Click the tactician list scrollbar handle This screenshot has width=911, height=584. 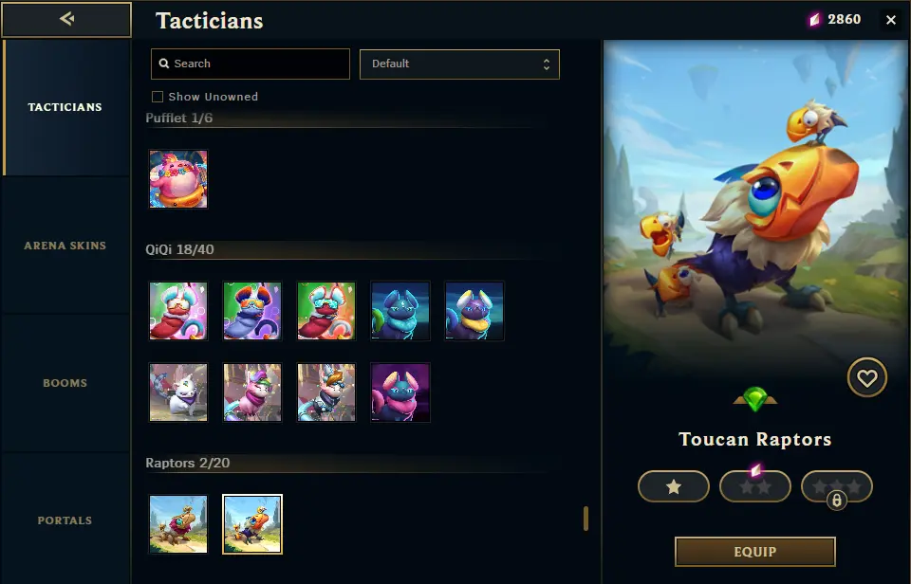pos(586,519)
